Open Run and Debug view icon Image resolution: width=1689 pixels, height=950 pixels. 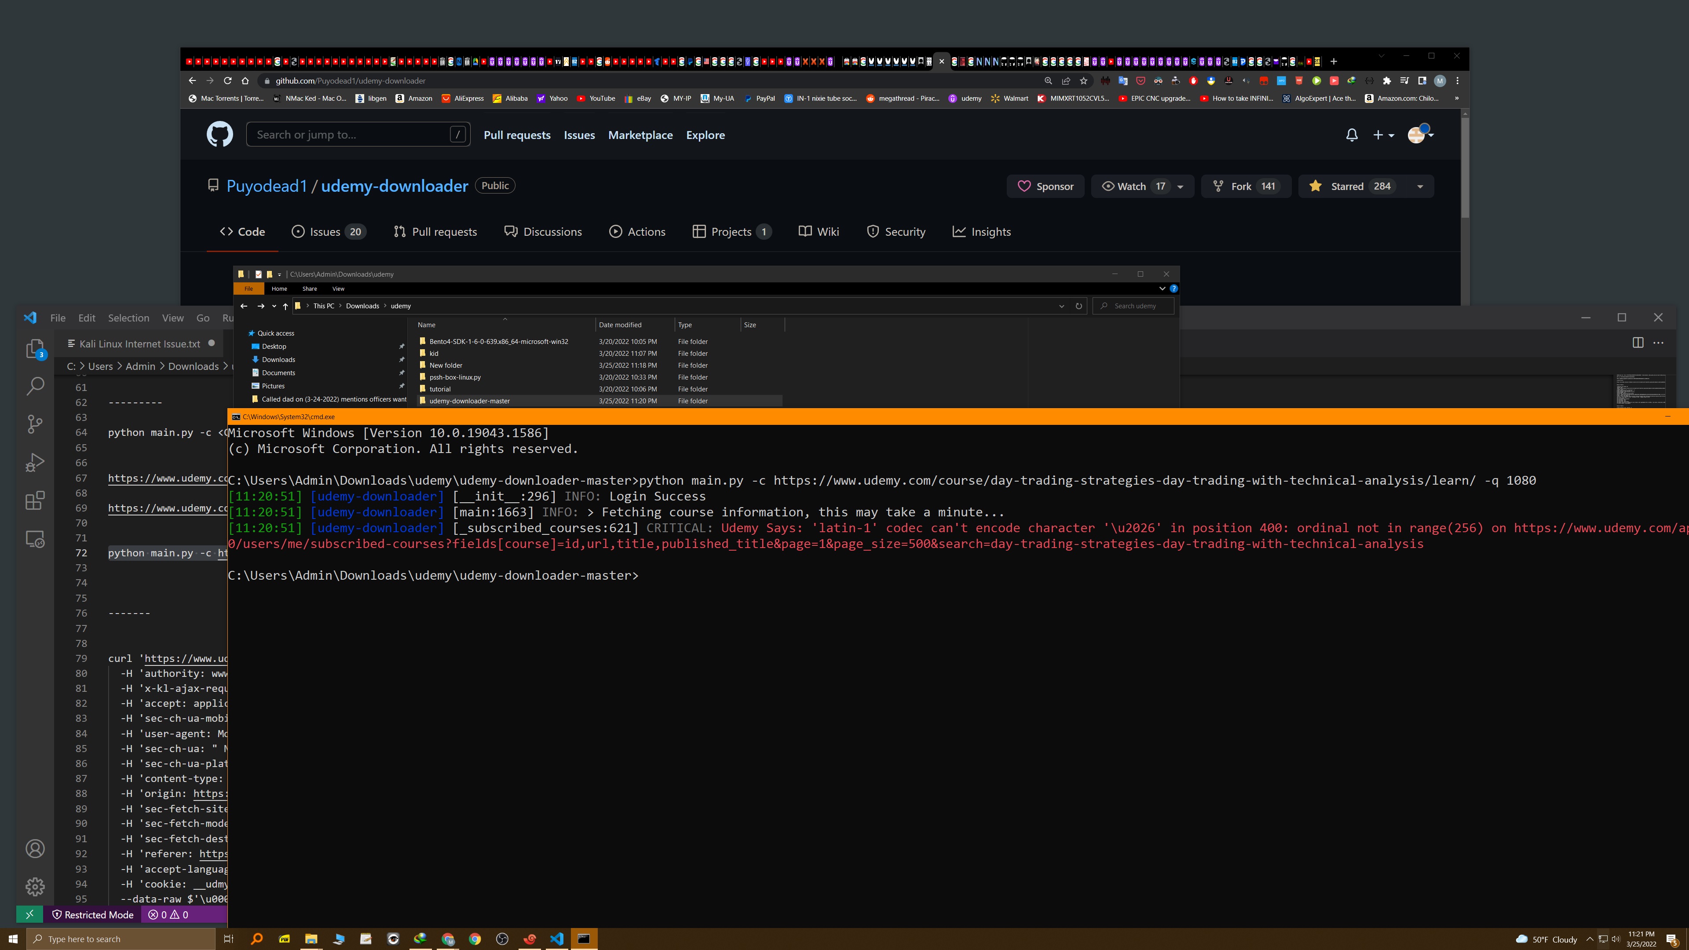pyautogui.click(x=35, y=463)
